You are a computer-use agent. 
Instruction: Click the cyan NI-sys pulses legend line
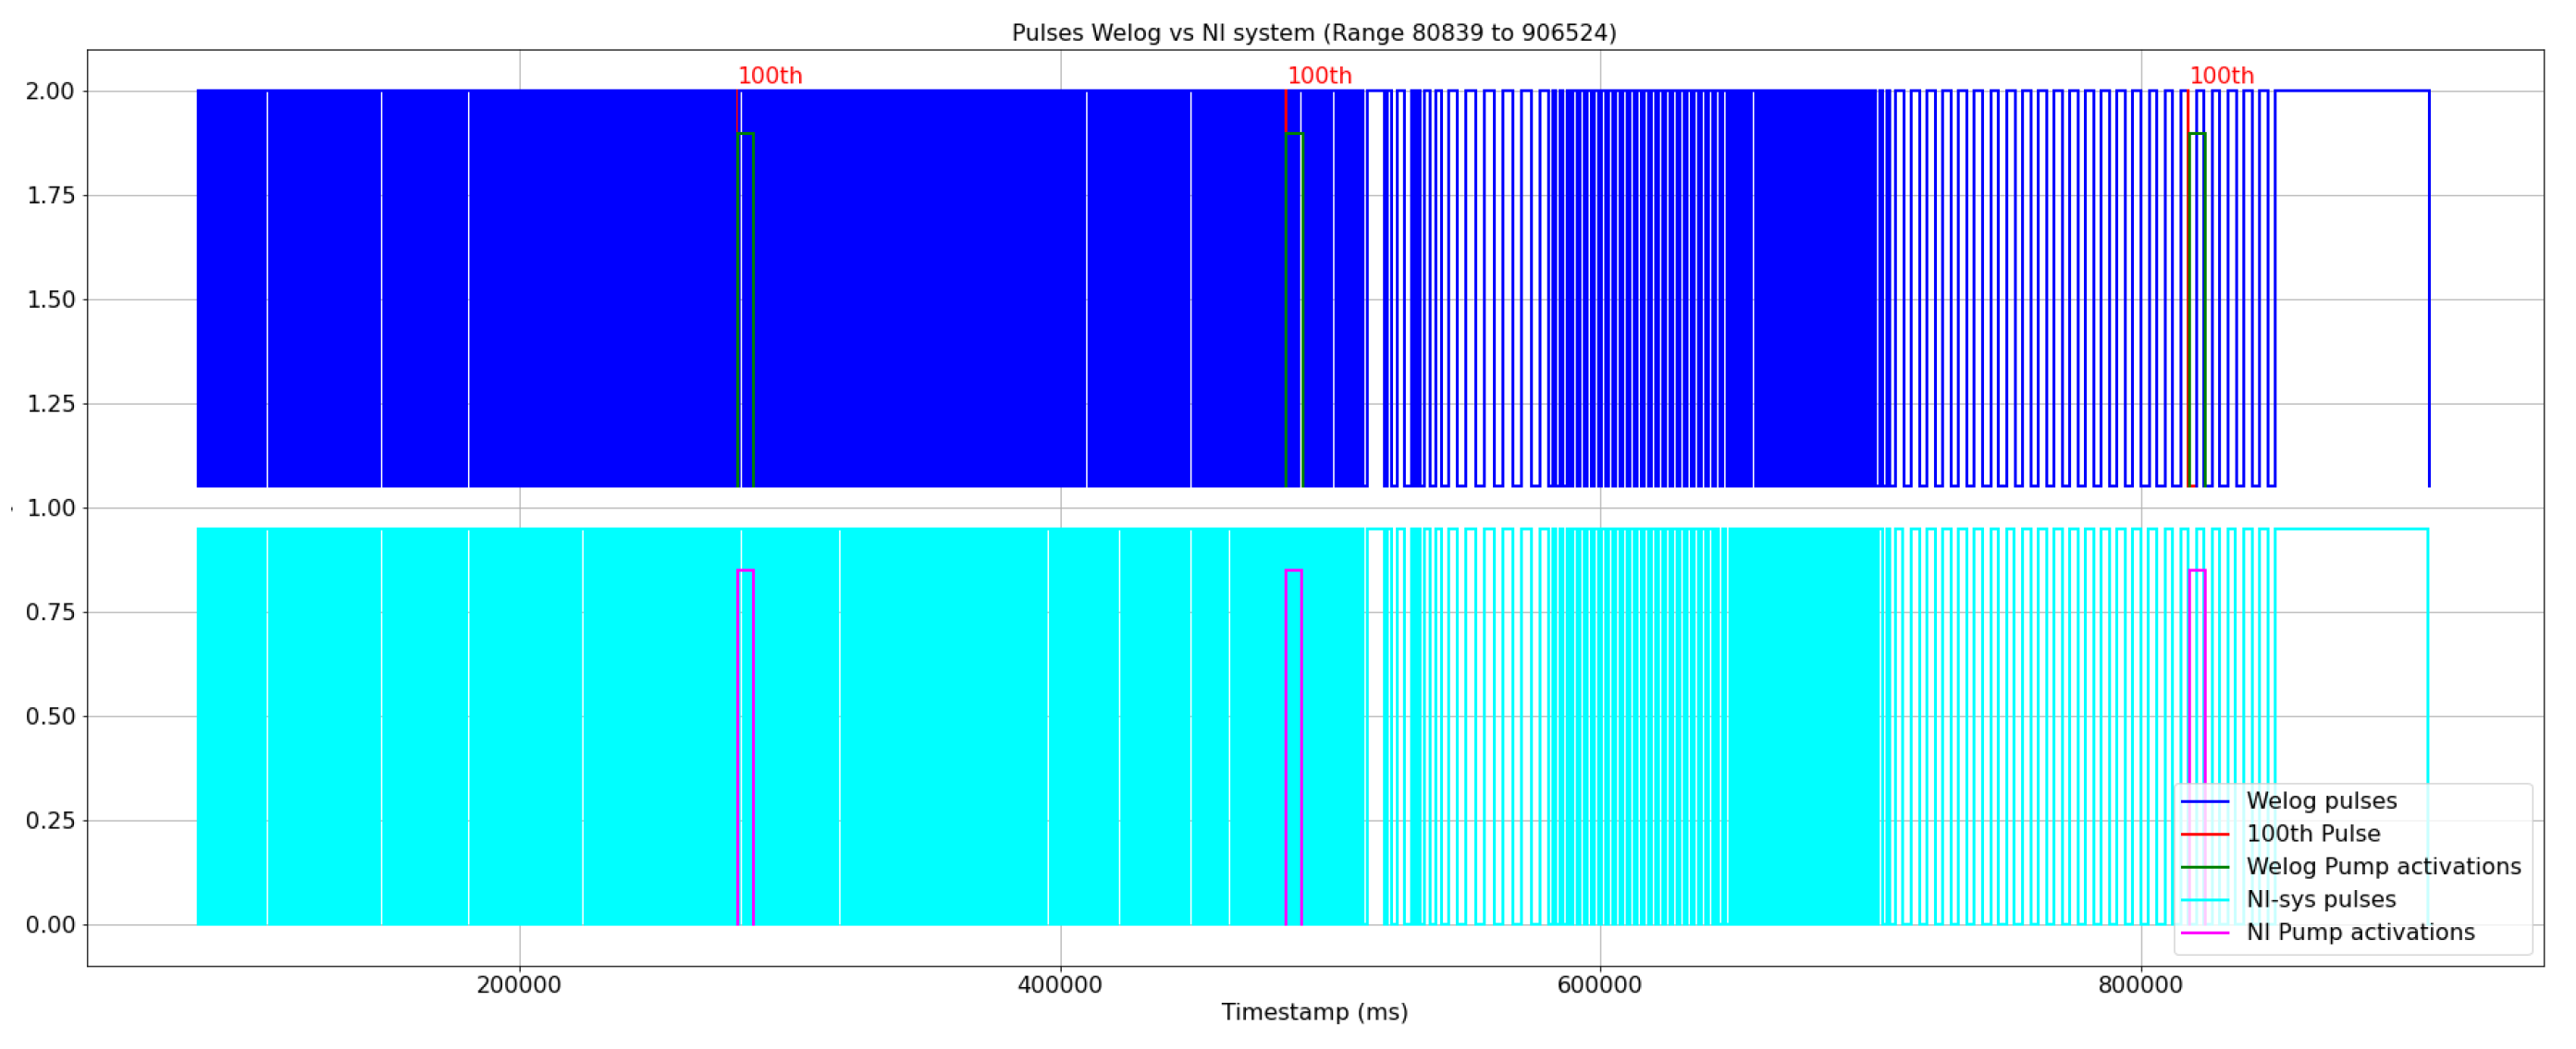pyautogui.click(x=2204, y=900)
